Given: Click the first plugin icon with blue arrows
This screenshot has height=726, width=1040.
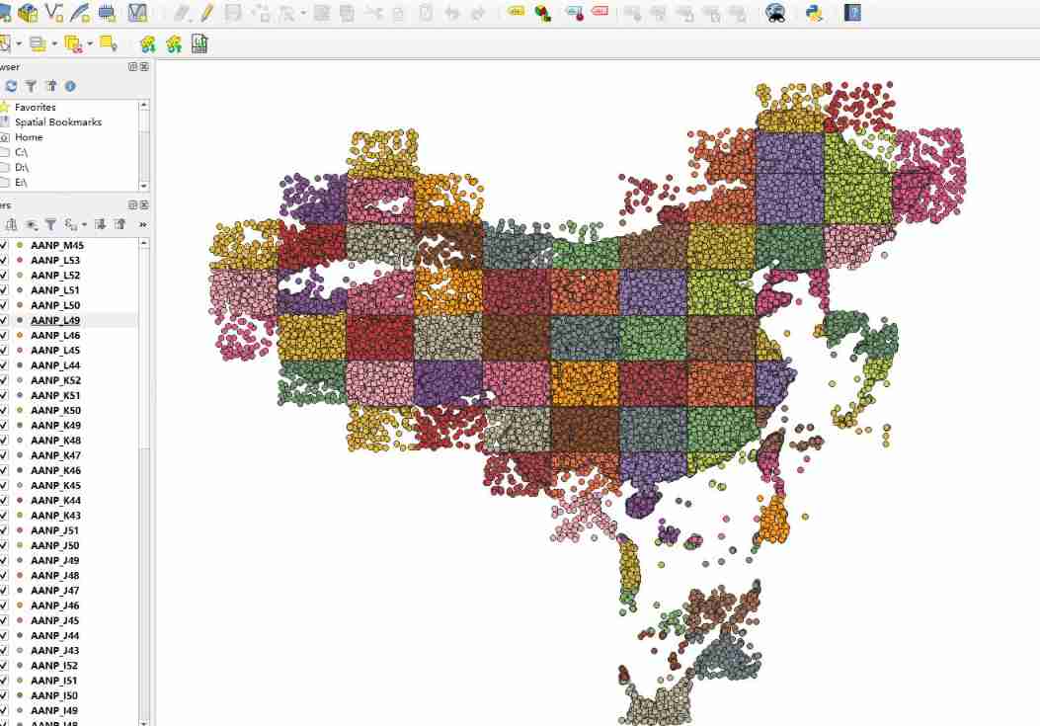Looking at the screenshot, I should pos(148,44).
